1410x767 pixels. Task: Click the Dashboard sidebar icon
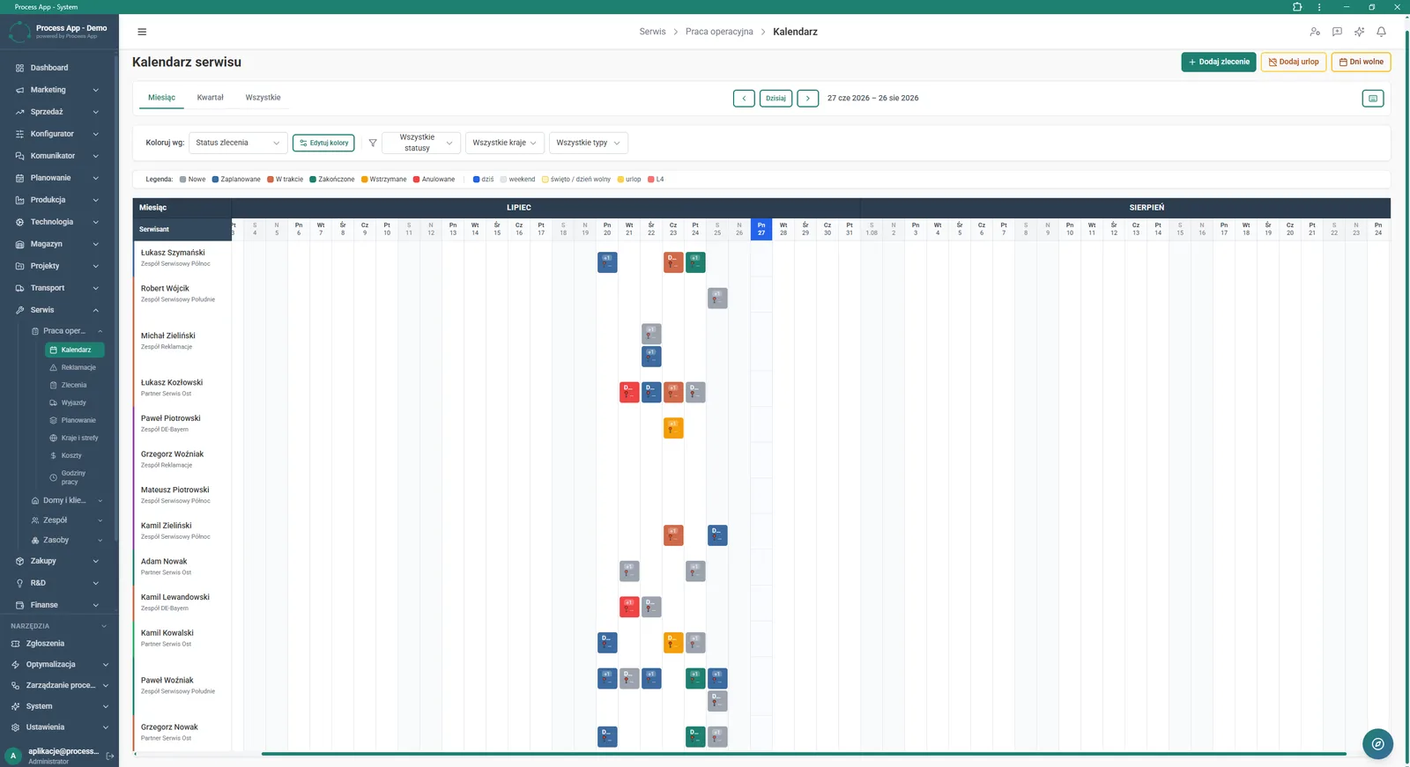19,68
